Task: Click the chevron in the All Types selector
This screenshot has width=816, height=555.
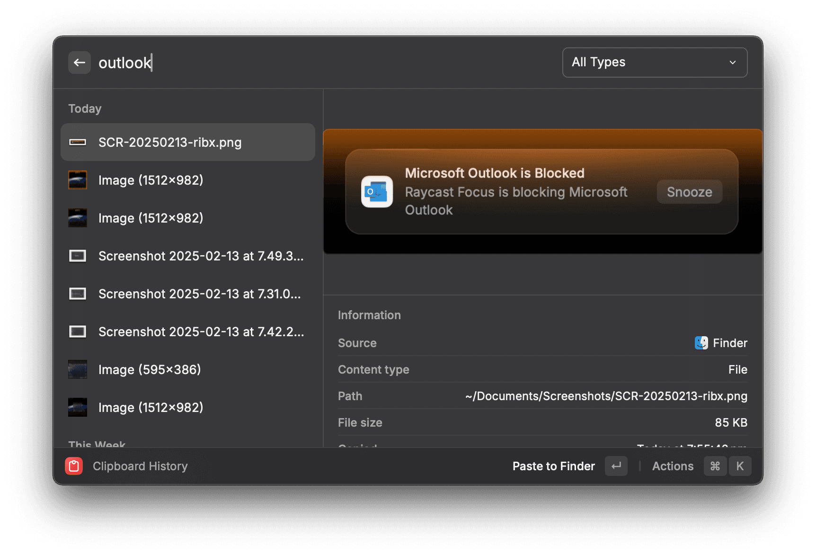Action: point(732,62)
